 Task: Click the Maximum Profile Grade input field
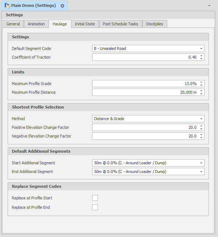coord(145,84)
